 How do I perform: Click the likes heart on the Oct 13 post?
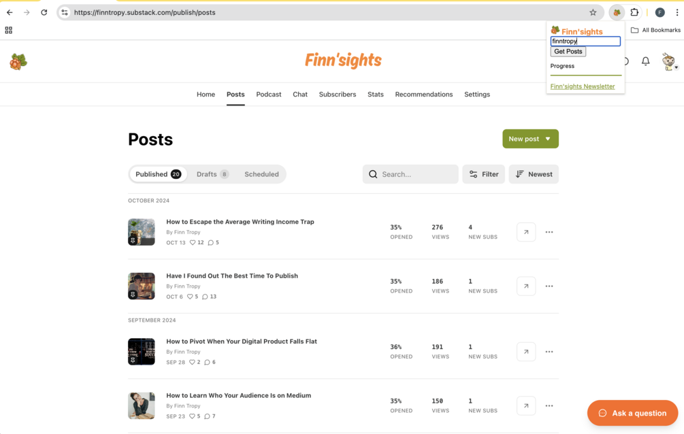tap(193, 243)
